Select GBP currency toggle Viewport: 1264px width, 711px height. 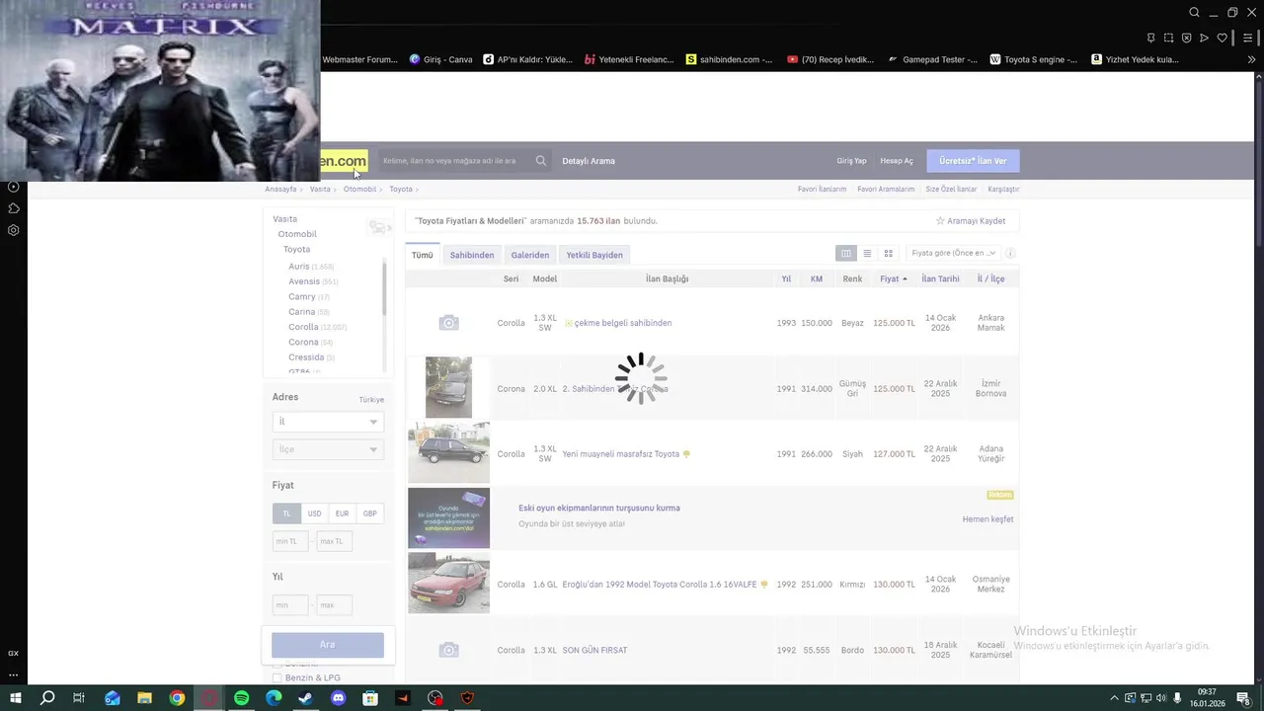click(369, 513)
